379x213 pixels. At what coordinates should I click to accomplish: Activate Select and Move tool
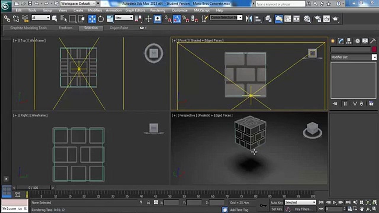tap(92, 19)
